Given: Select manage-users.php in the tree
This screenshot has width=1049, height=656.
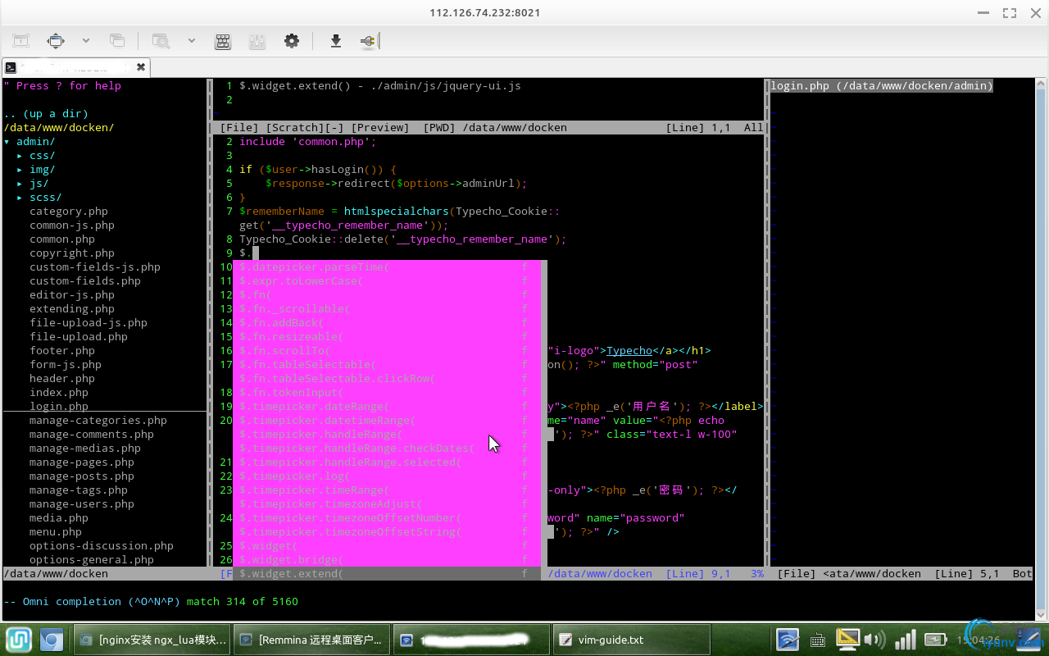Looking at the screenshot, I should point(82,504).
